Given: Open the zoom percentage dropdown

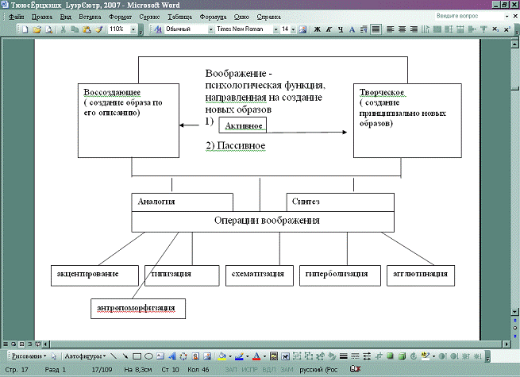Looking at the screenshot, I should (x=131, y=29).
